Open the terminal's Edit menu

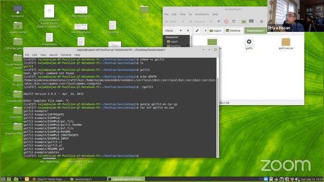point(35,55)
